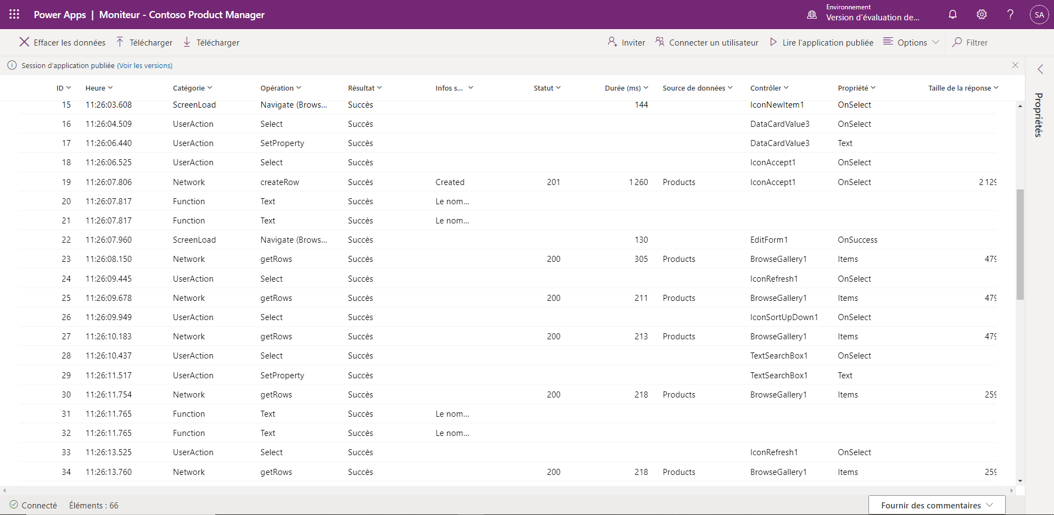Open the Taille de la réponse column menu

(963, 88)
